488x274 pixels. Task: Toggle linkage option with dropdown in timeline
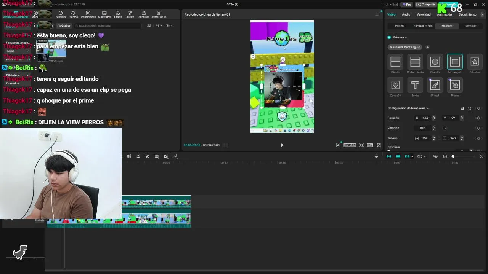click(x=409, y=156)
